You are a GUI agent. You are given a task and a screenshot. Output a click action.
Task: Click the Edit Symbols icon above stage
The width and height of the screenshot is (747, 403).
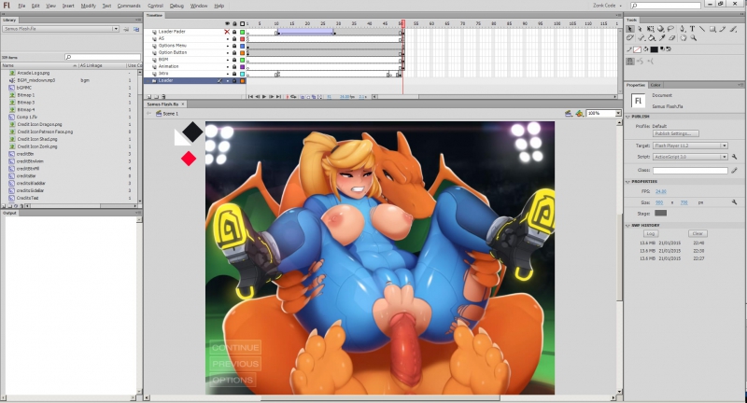pos(579,113)
